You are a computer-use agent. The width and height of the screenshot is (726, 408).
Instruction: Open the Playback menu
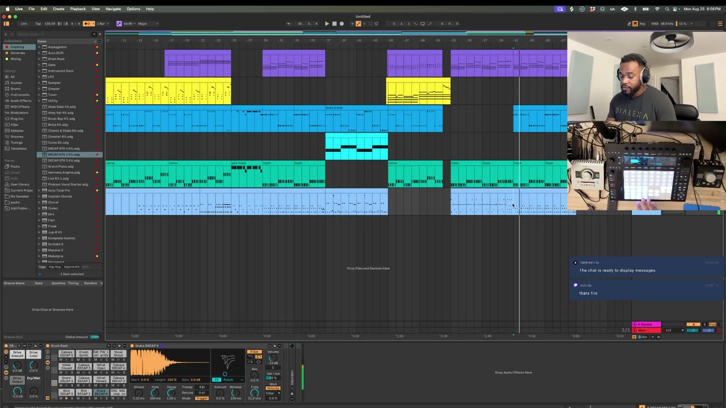78,9
